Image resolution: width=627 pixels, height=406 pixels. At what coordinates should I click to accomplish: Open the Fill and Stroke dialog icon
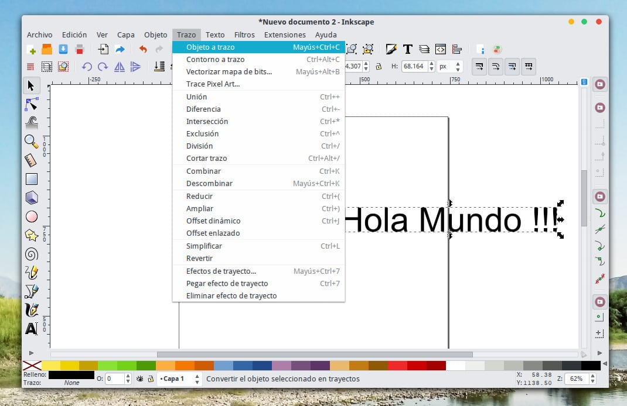tap(391, 49)
